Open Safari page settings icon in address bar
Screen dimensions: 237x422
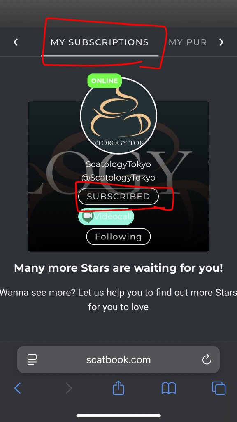click(32, 359)
